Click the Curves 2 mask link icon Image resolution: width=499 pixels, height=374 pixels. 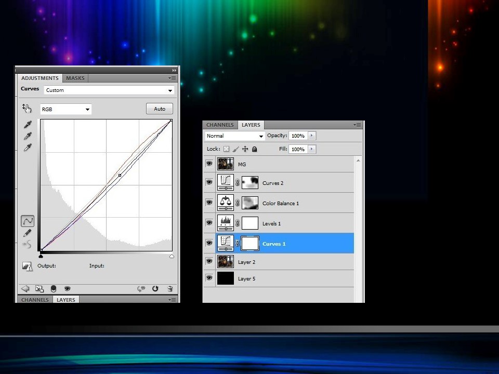tap(238, 182)
